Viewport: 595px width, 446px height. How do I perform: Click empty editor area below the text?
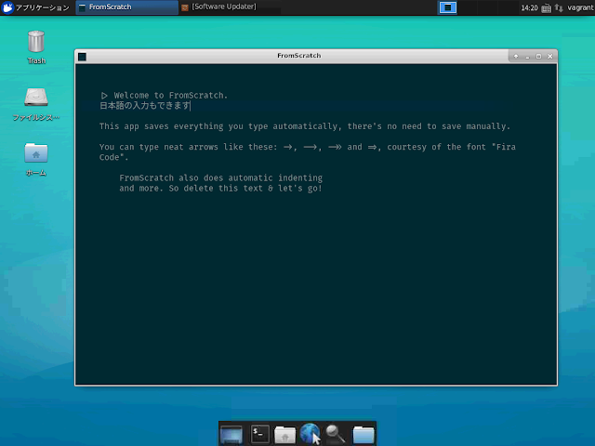click(316, 288)
